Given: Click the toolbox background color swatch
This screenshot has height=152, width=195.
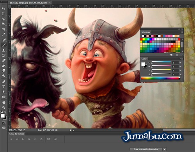Looking at the screenshot, I should [x=5, y=118].
